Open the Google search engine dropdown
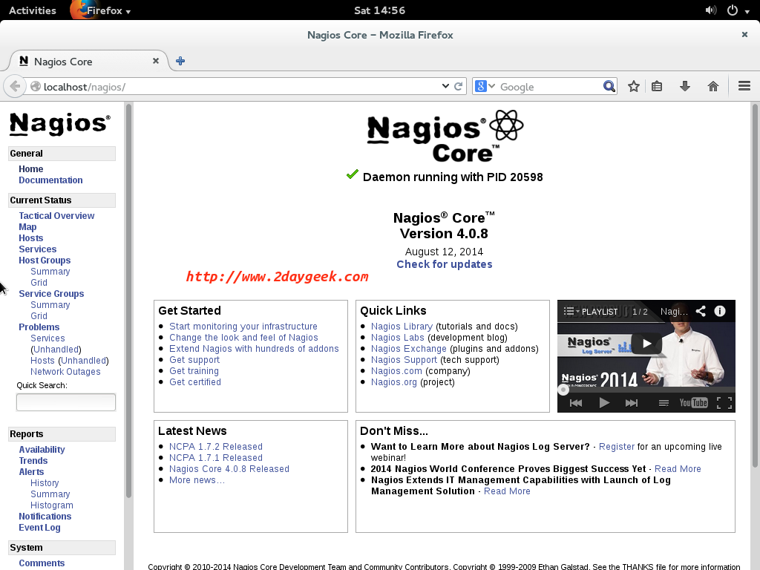This screenshot has height=570, width=760. click(x=485, y=86)
